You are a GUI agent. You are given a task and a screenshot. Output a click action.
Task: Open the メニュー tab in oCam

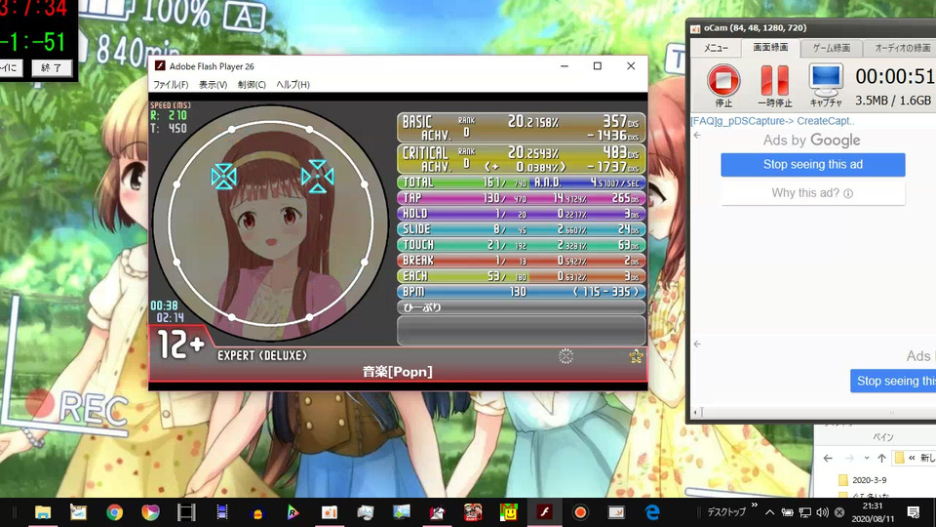coord(716,48)
